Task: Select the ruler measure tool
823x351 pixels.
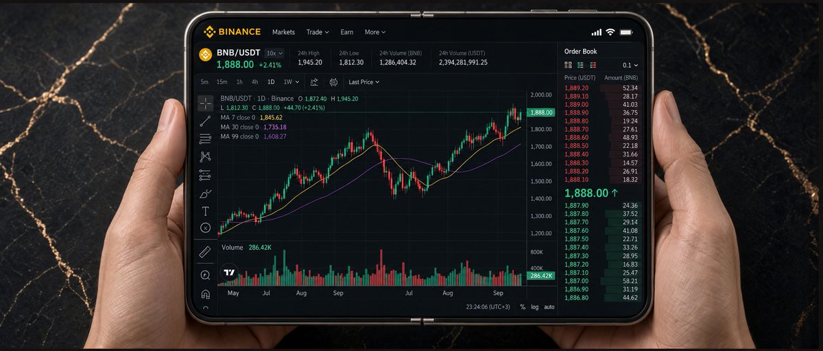Action: tap(205, 252)
